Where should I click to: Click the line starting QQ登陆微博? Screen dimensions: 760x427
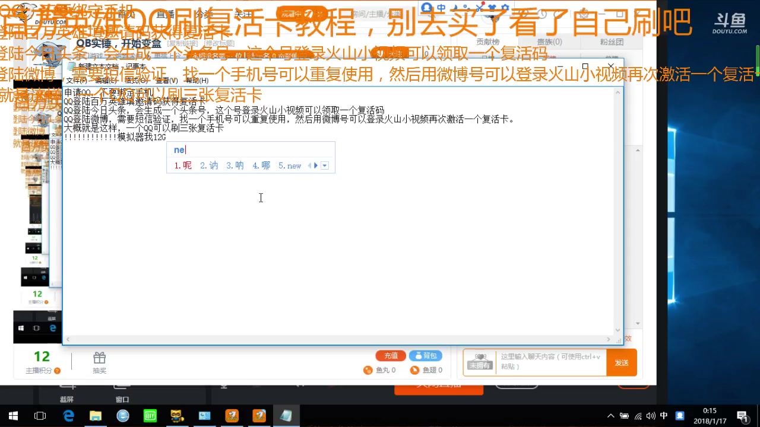[289, 119]
